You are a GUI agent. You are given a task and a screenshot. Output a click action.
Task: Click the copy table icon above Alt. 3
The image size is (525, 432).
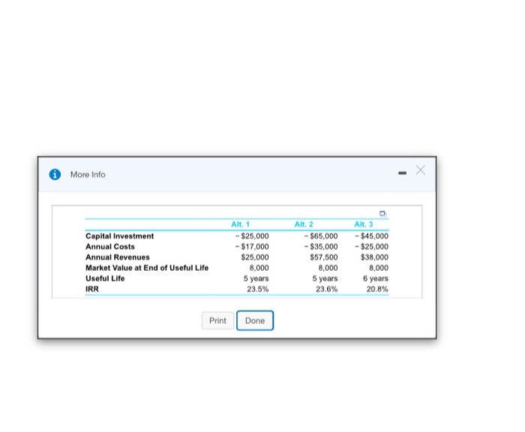pos(382,214)
